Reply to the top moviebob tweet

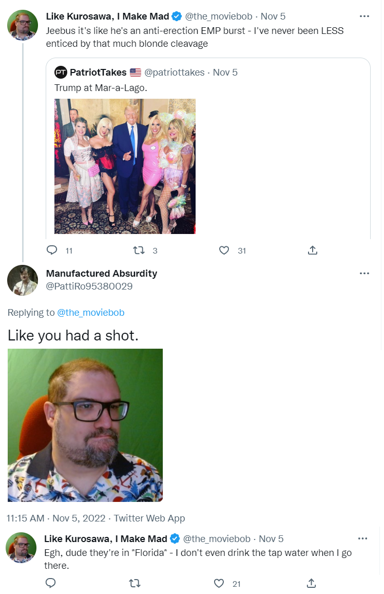pyautogui.click(x=52, y=250)
